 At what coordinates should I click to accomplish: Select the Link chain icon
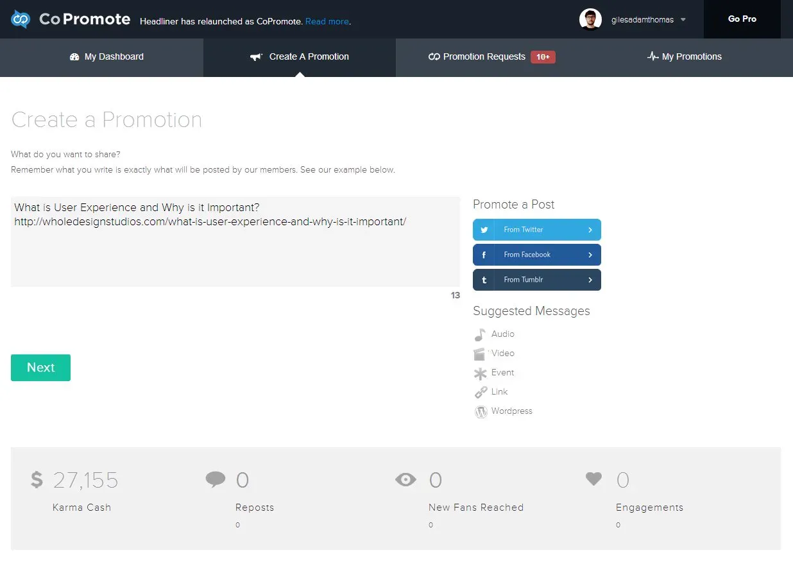pos(481,393)
